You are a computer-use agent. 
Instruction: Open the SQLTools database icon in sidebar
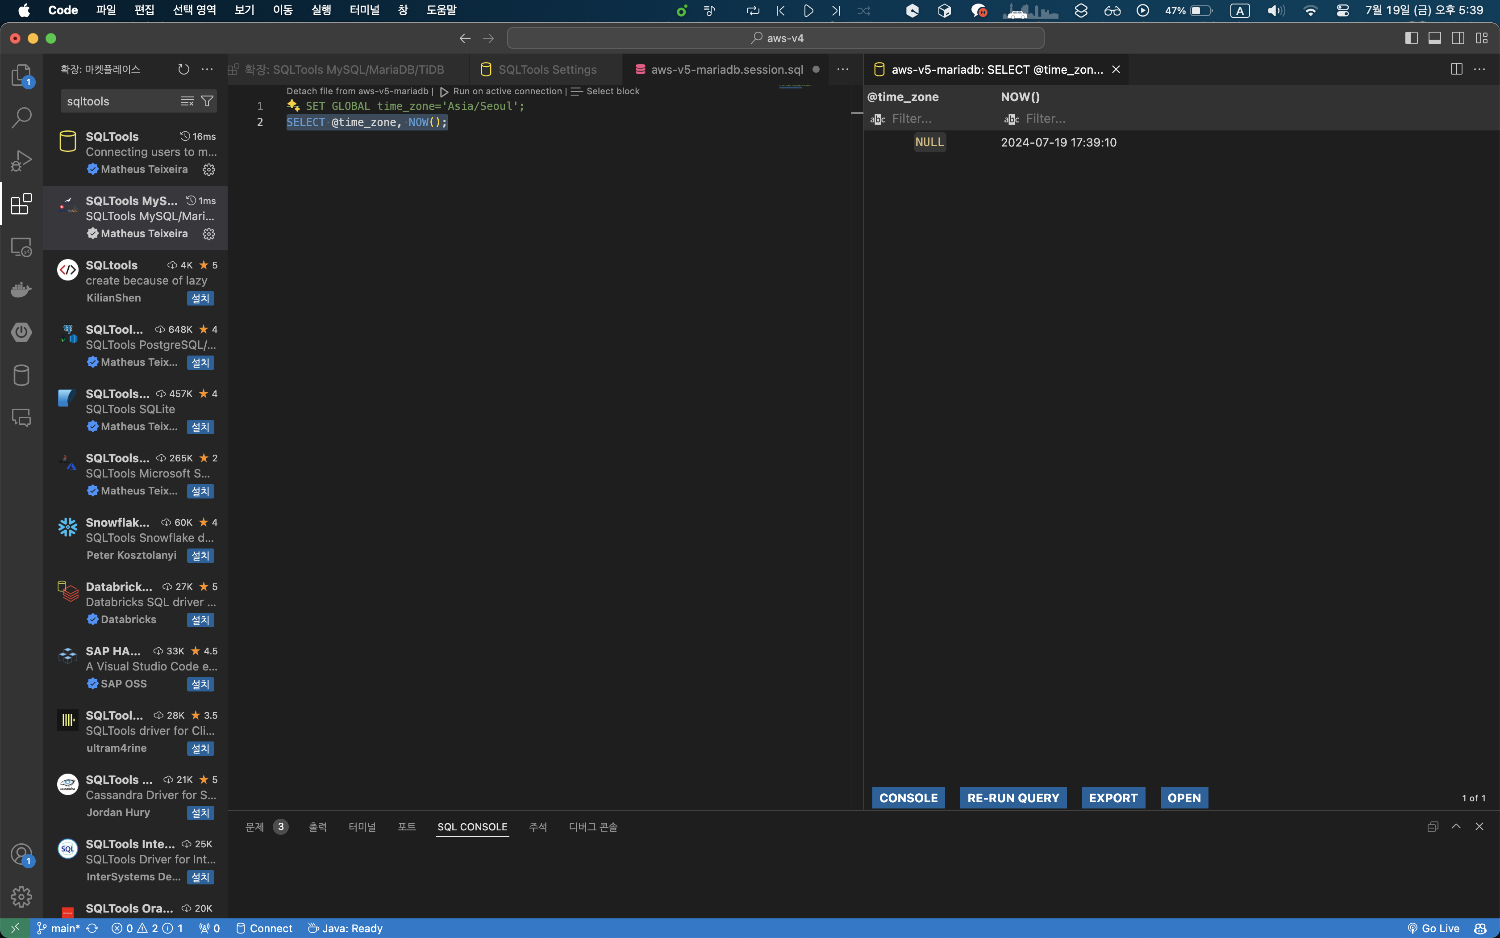[21, 375]
